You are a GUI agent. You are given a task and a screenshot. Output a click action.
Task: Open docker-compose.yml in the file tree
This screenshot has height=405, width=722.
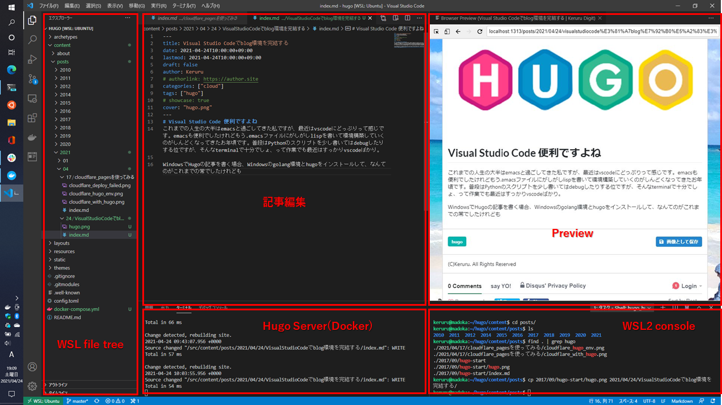(x=76, y=309)
